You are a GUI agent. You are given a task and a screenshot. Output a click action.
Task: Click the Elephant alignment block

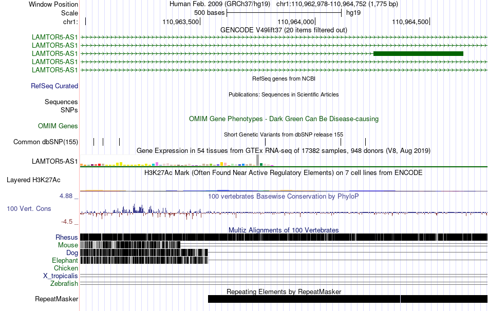click(144, 260)
